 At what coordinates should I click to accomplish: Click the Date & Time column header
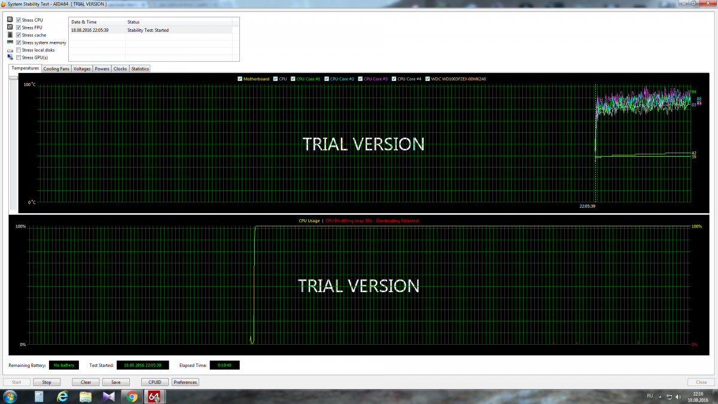[x=97, y=22]
